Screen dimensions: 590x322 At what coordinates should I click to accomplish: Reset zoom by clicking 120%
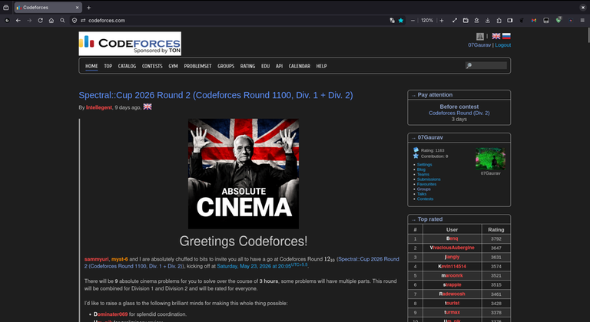[x=427, y=21]
